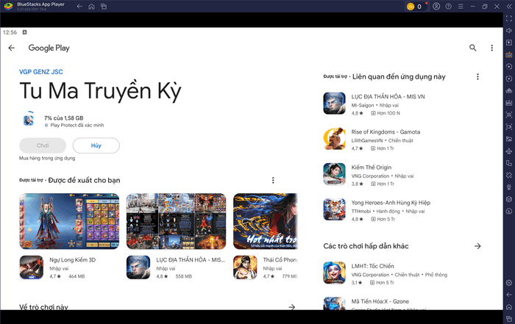Toggle airplane mode icon in sidebar
This screenshot has height=324, width=515.
pyautogui.click(x=509, y=151)
